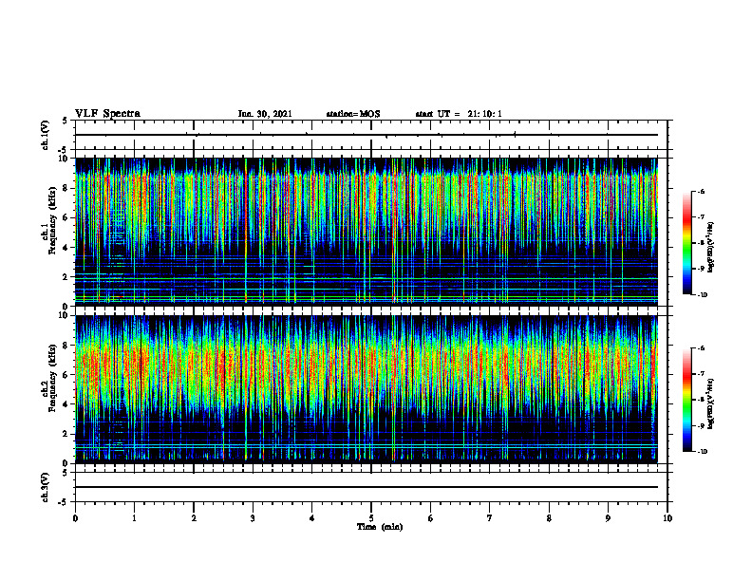
Task: Click the ch.2 spectrogram panel
Action: click(367, 389)
